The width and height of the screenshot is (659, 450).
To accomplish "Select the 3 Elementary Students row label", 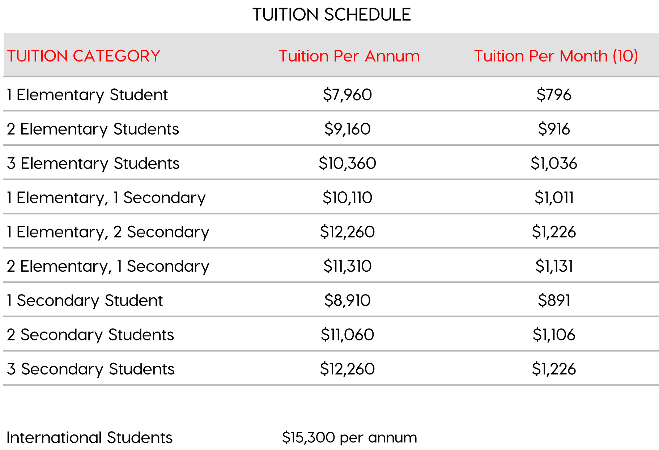I will point(93,164).
